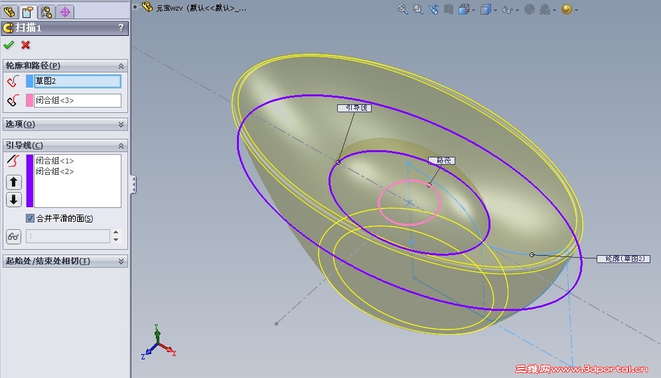
Task: Open the Apply Scene dropdown arrow
Action: pyautogui.click(x=554, y=10)
